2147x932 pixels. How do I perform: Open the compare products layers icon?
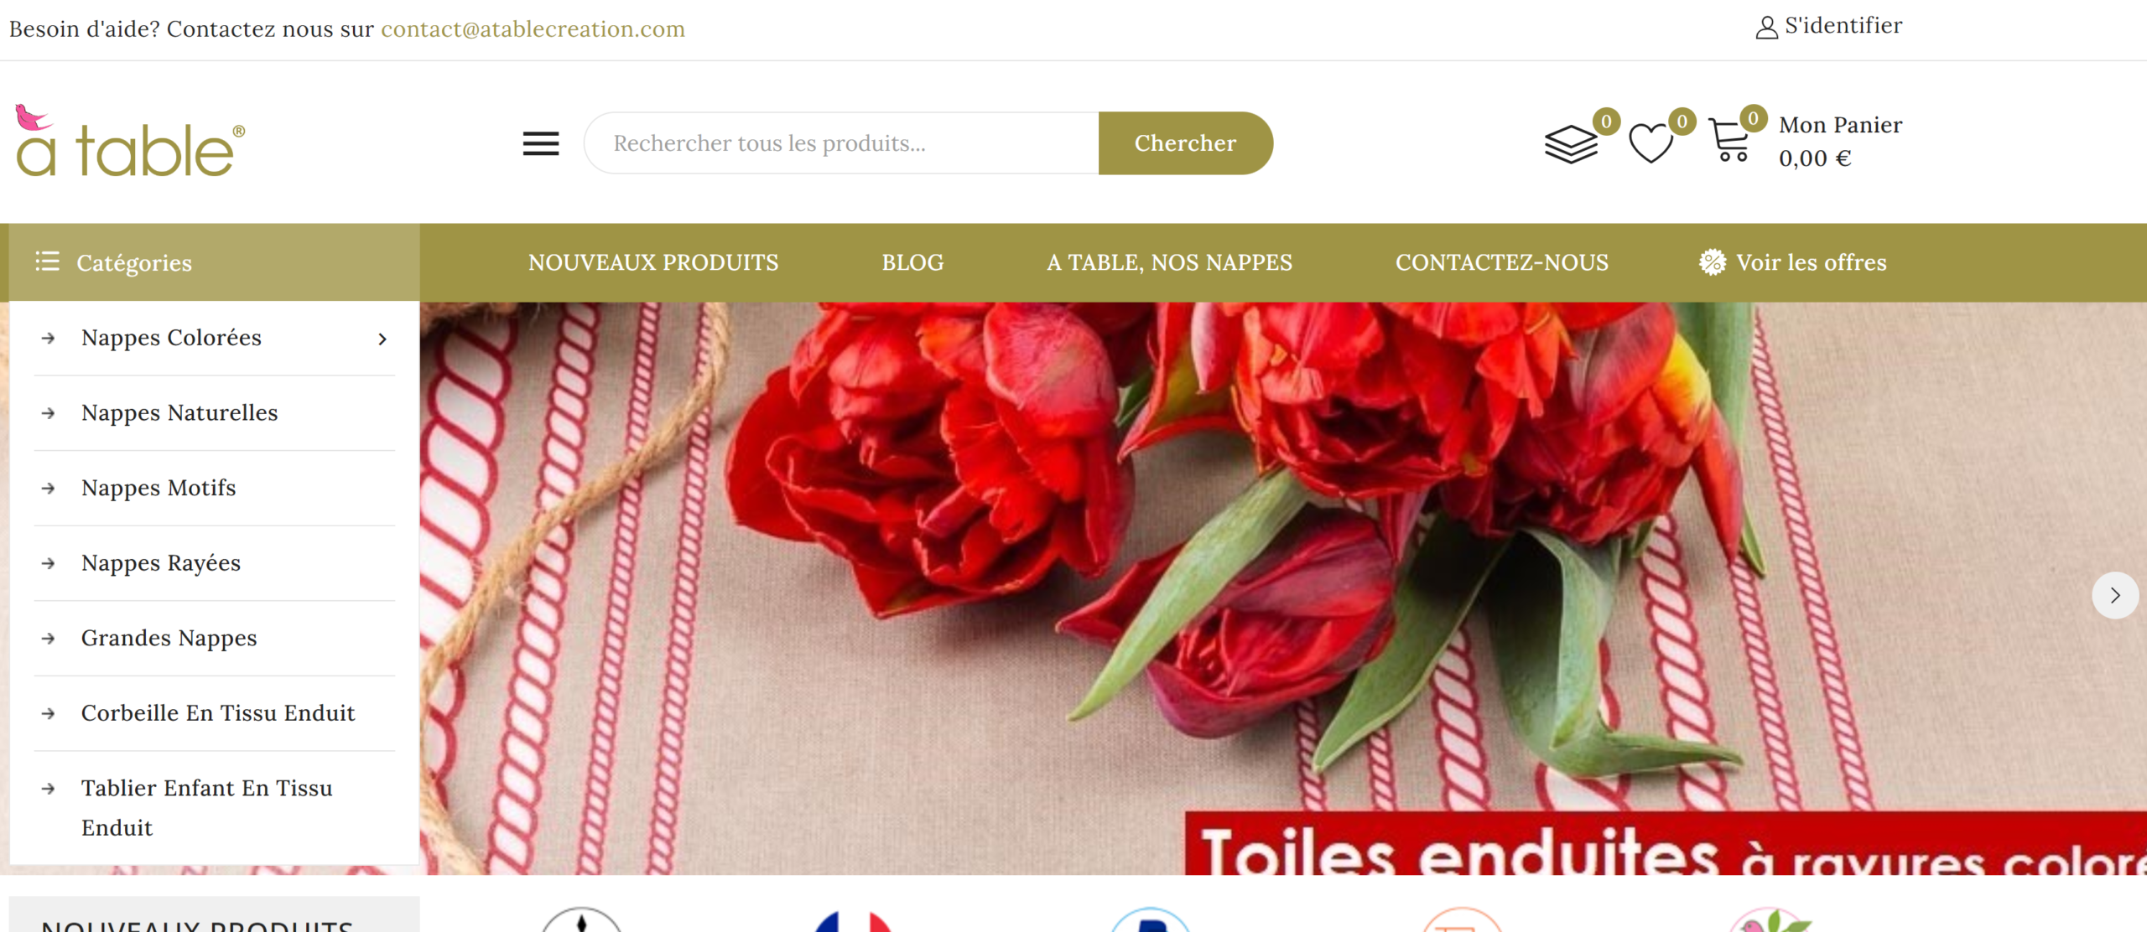tap(1571, 144)
